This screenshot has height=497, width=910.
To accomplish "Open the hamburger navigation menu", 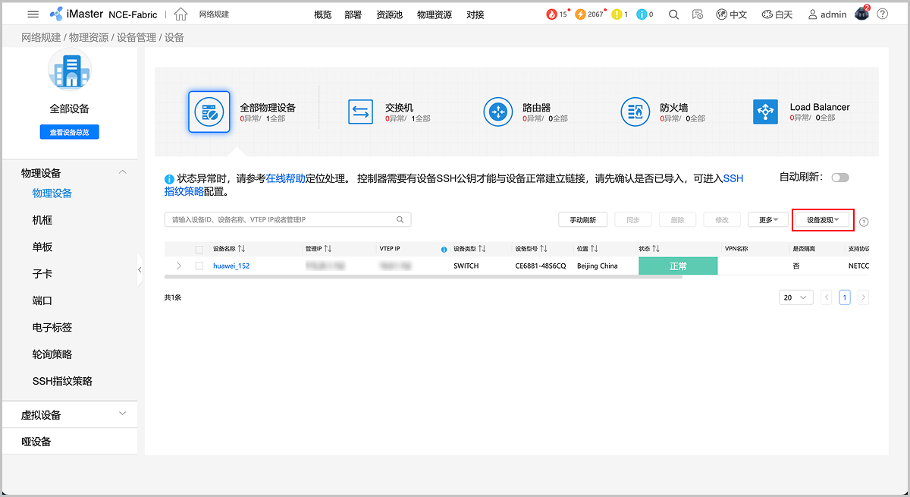I will tap(33, 14).
